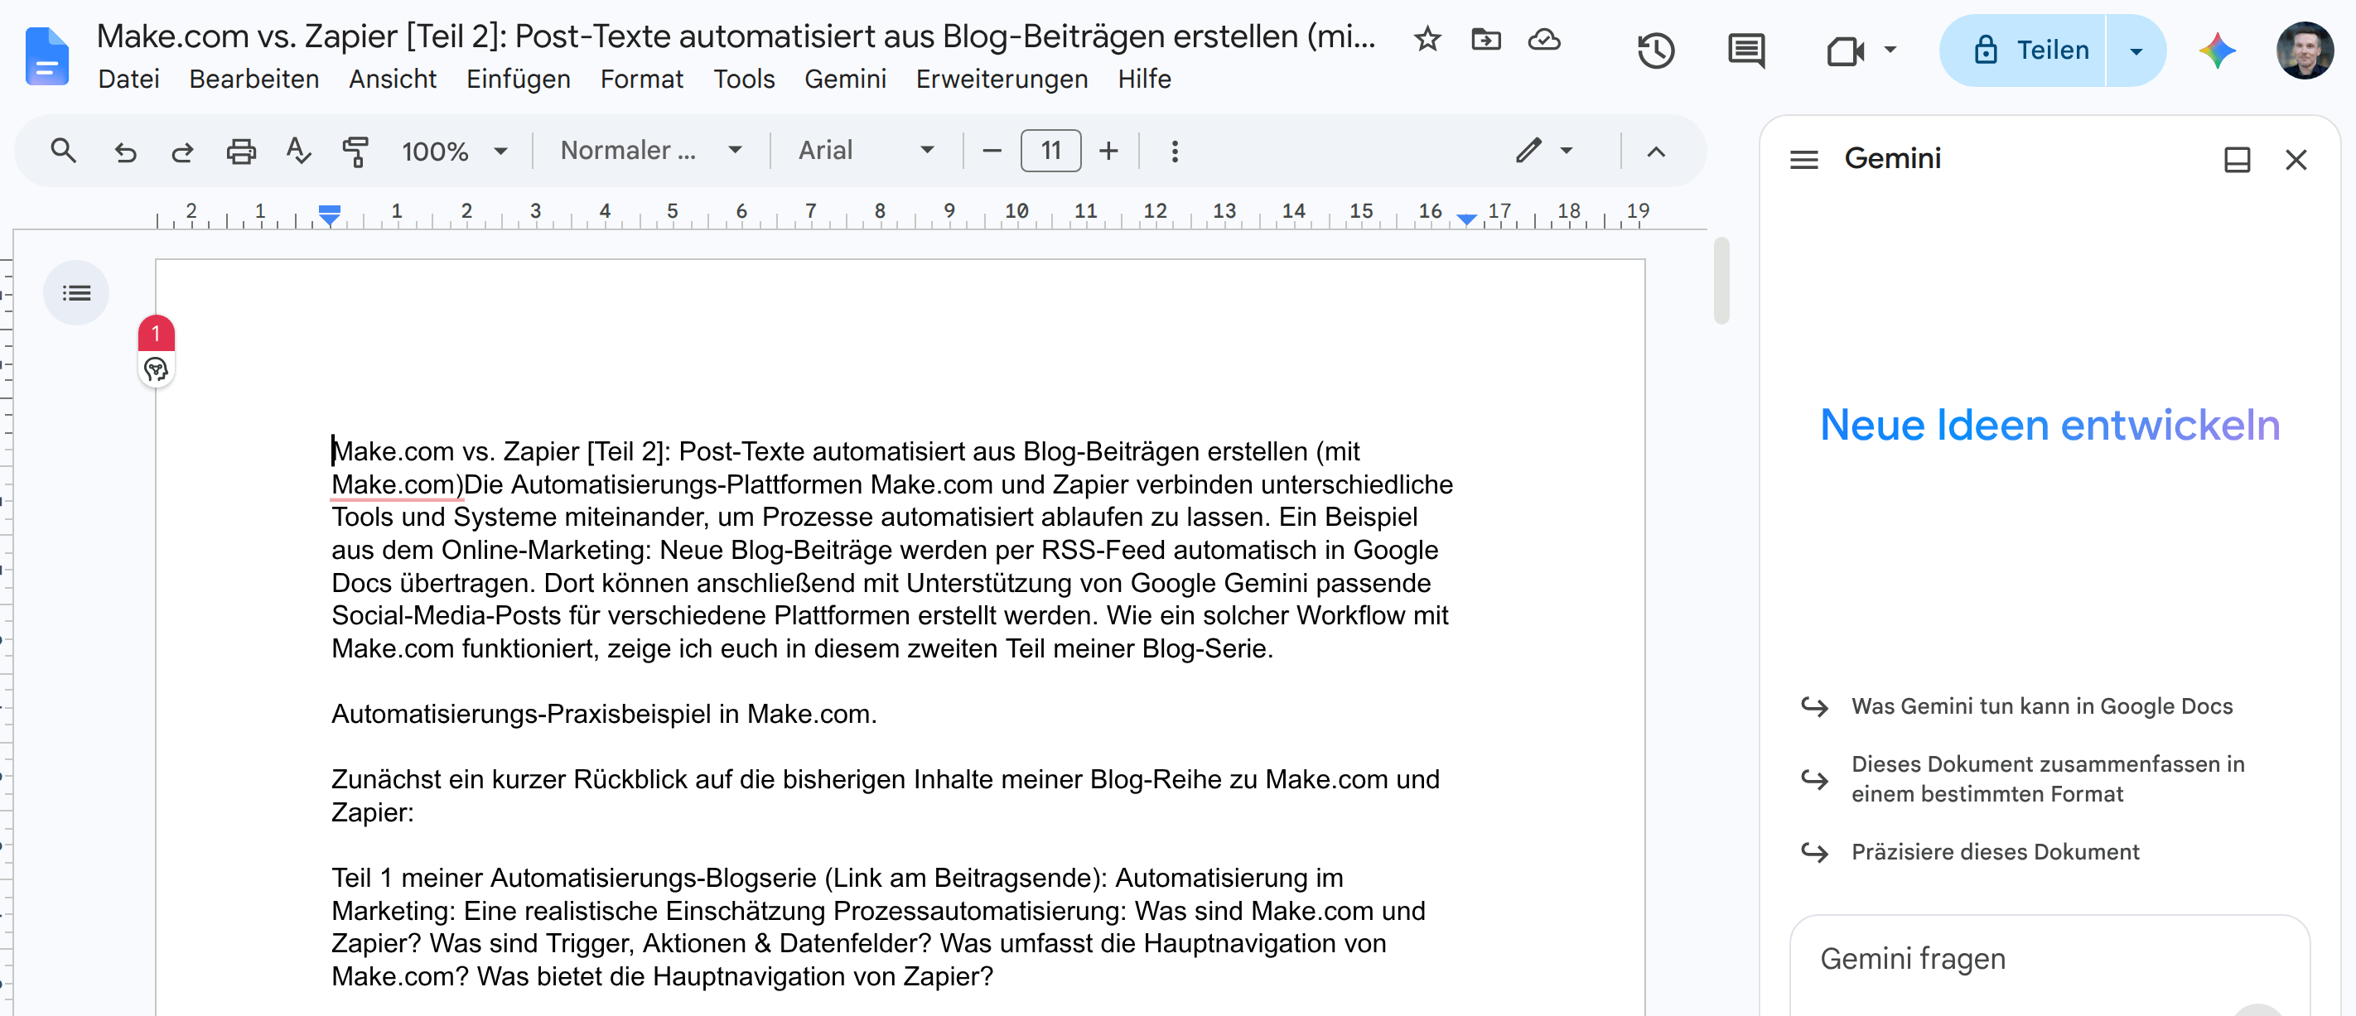
Task: Dock Gemini panel layout icon
Action: tap(2236, 160)
